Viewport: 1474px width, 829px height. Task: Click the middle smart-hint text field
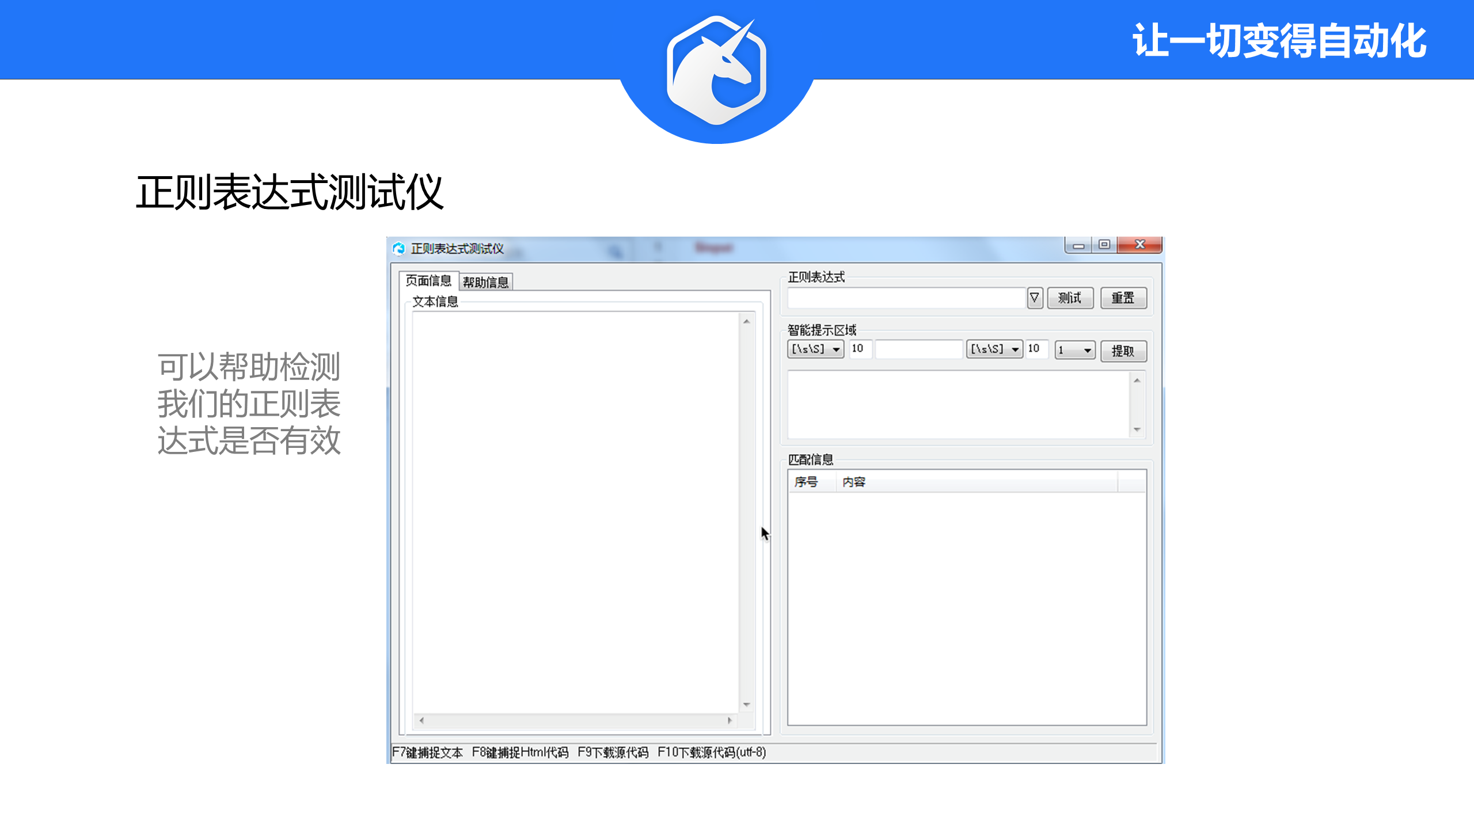[918, 349]
